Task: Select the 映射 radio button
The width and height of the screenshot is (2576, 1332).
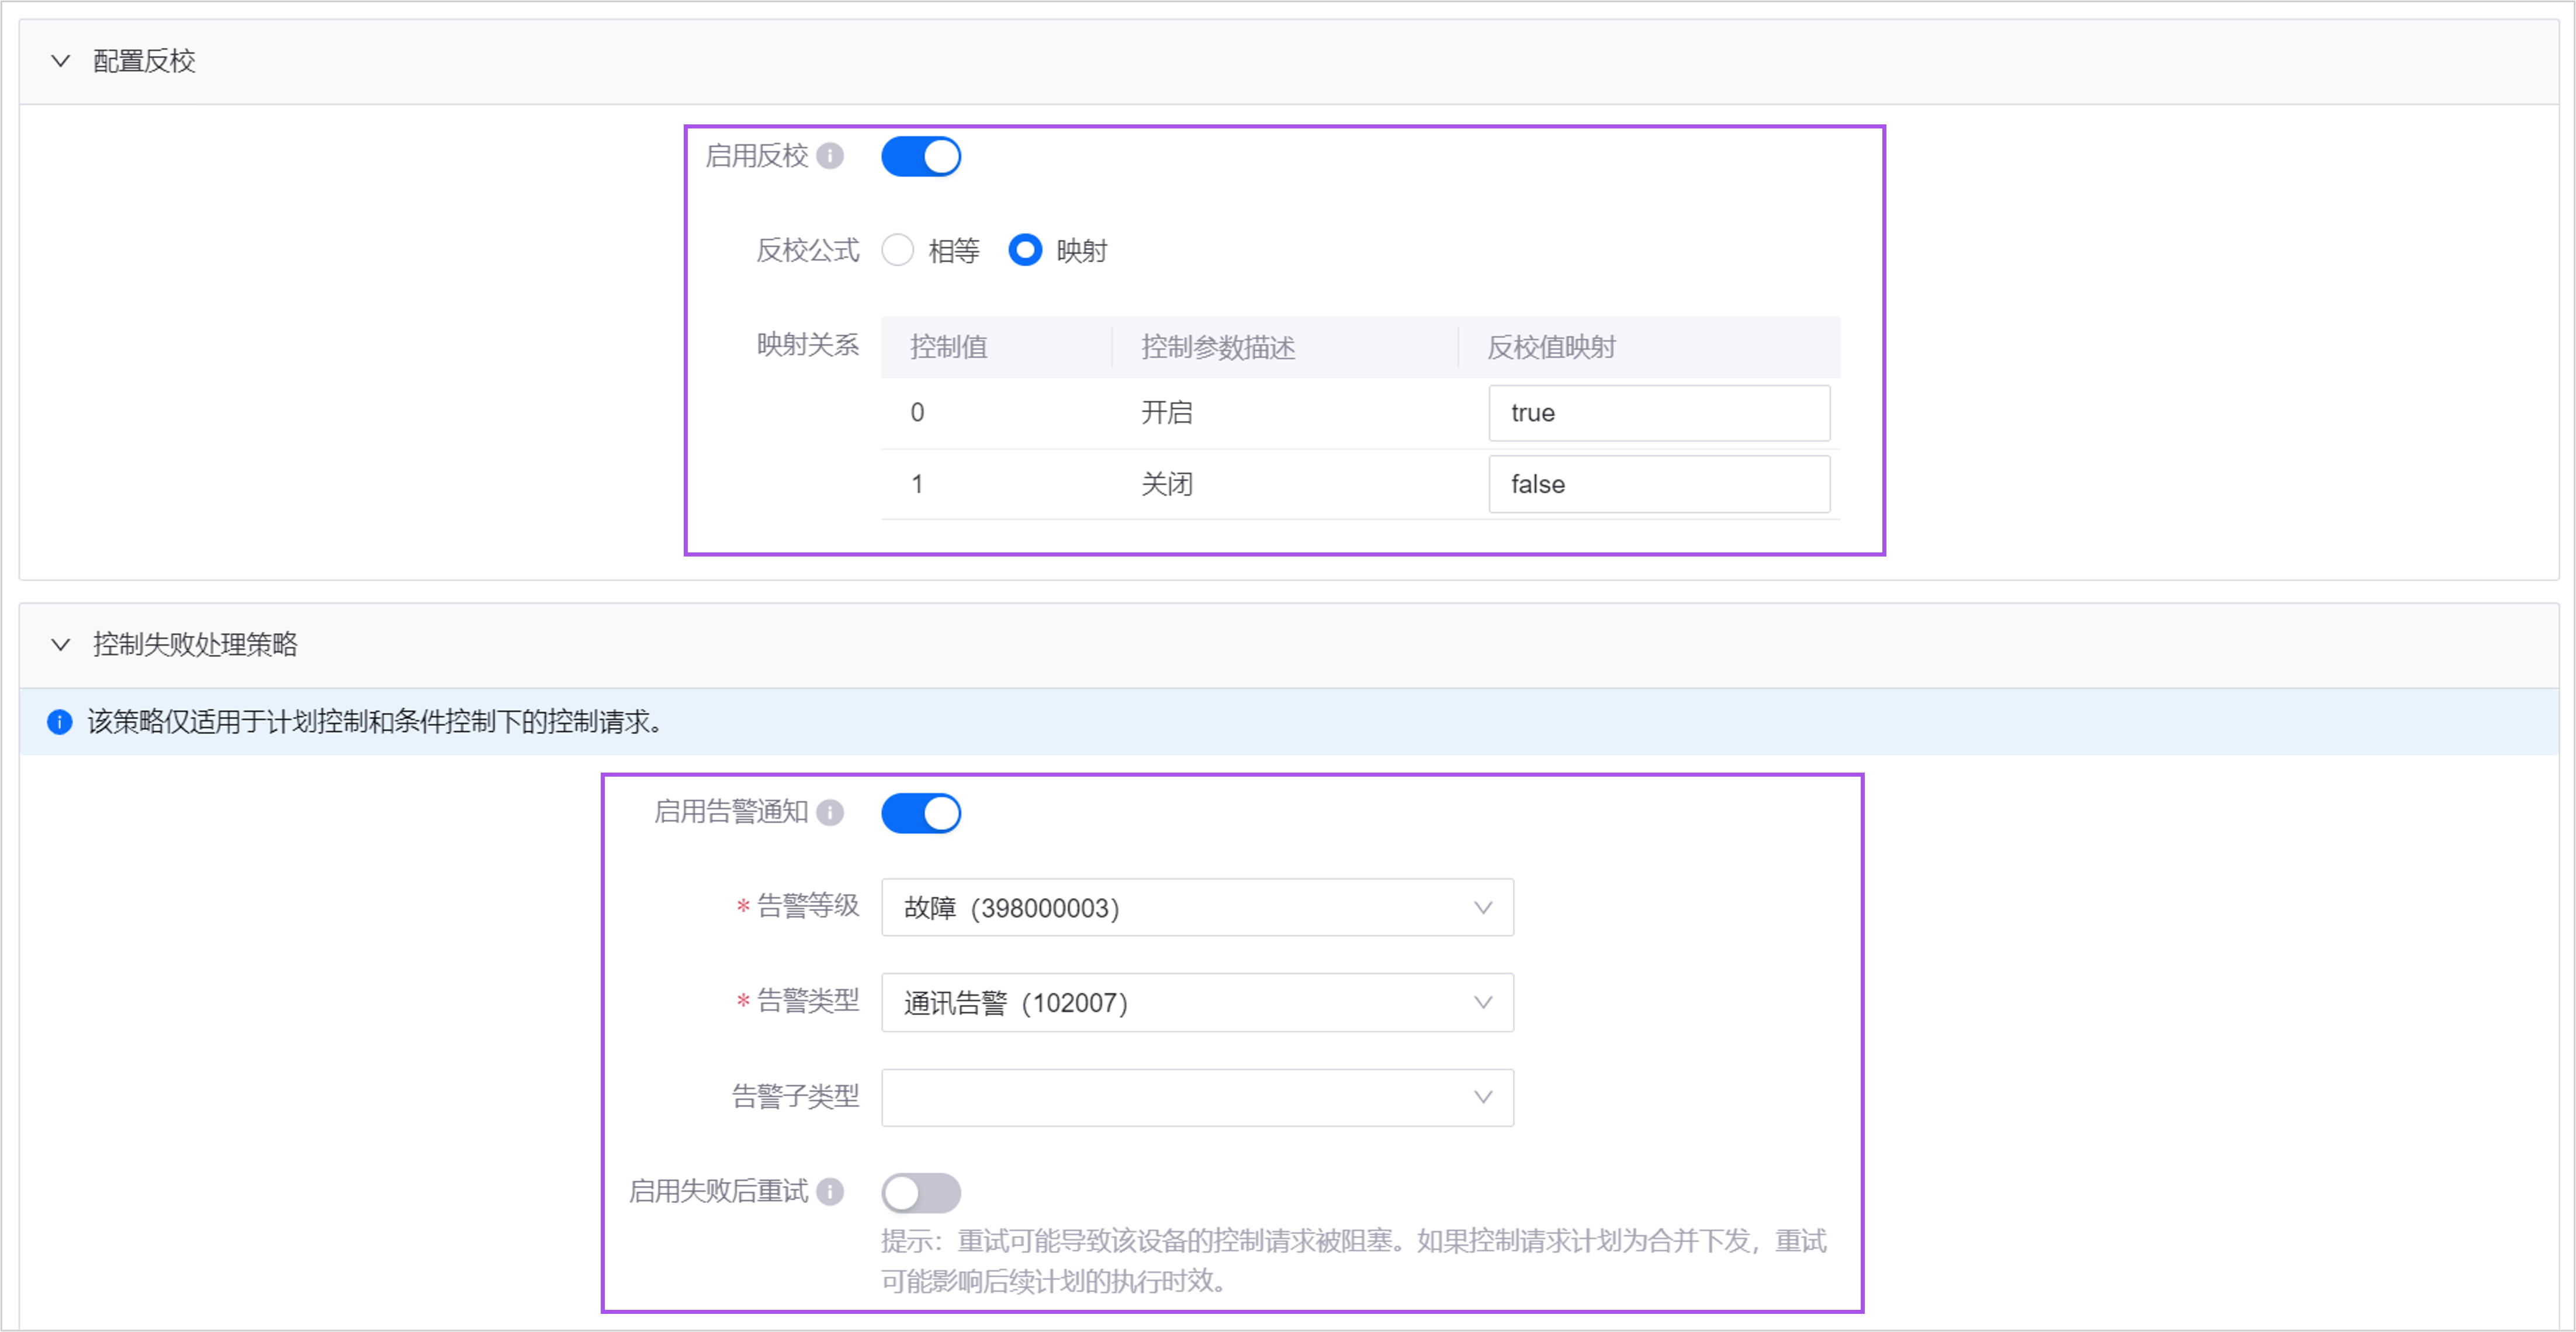Action: tap(1025, 250)
